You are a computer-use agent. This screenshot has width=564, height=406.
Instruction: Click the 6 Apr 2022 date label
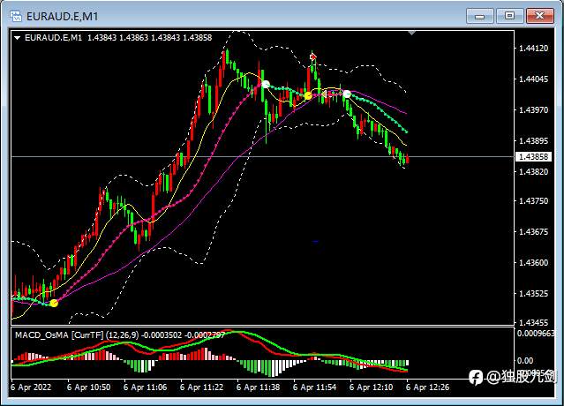tap(31, 387)
